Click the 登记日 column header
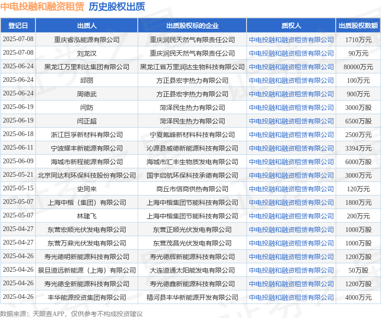 (18, 26)
